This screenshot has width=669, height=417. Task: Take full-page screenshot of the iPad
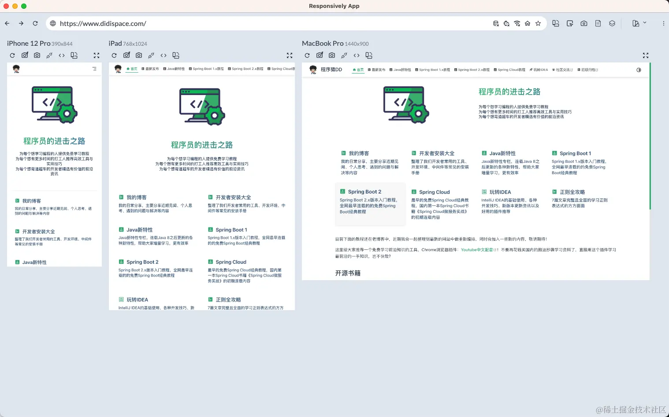[x=126, y=55]
